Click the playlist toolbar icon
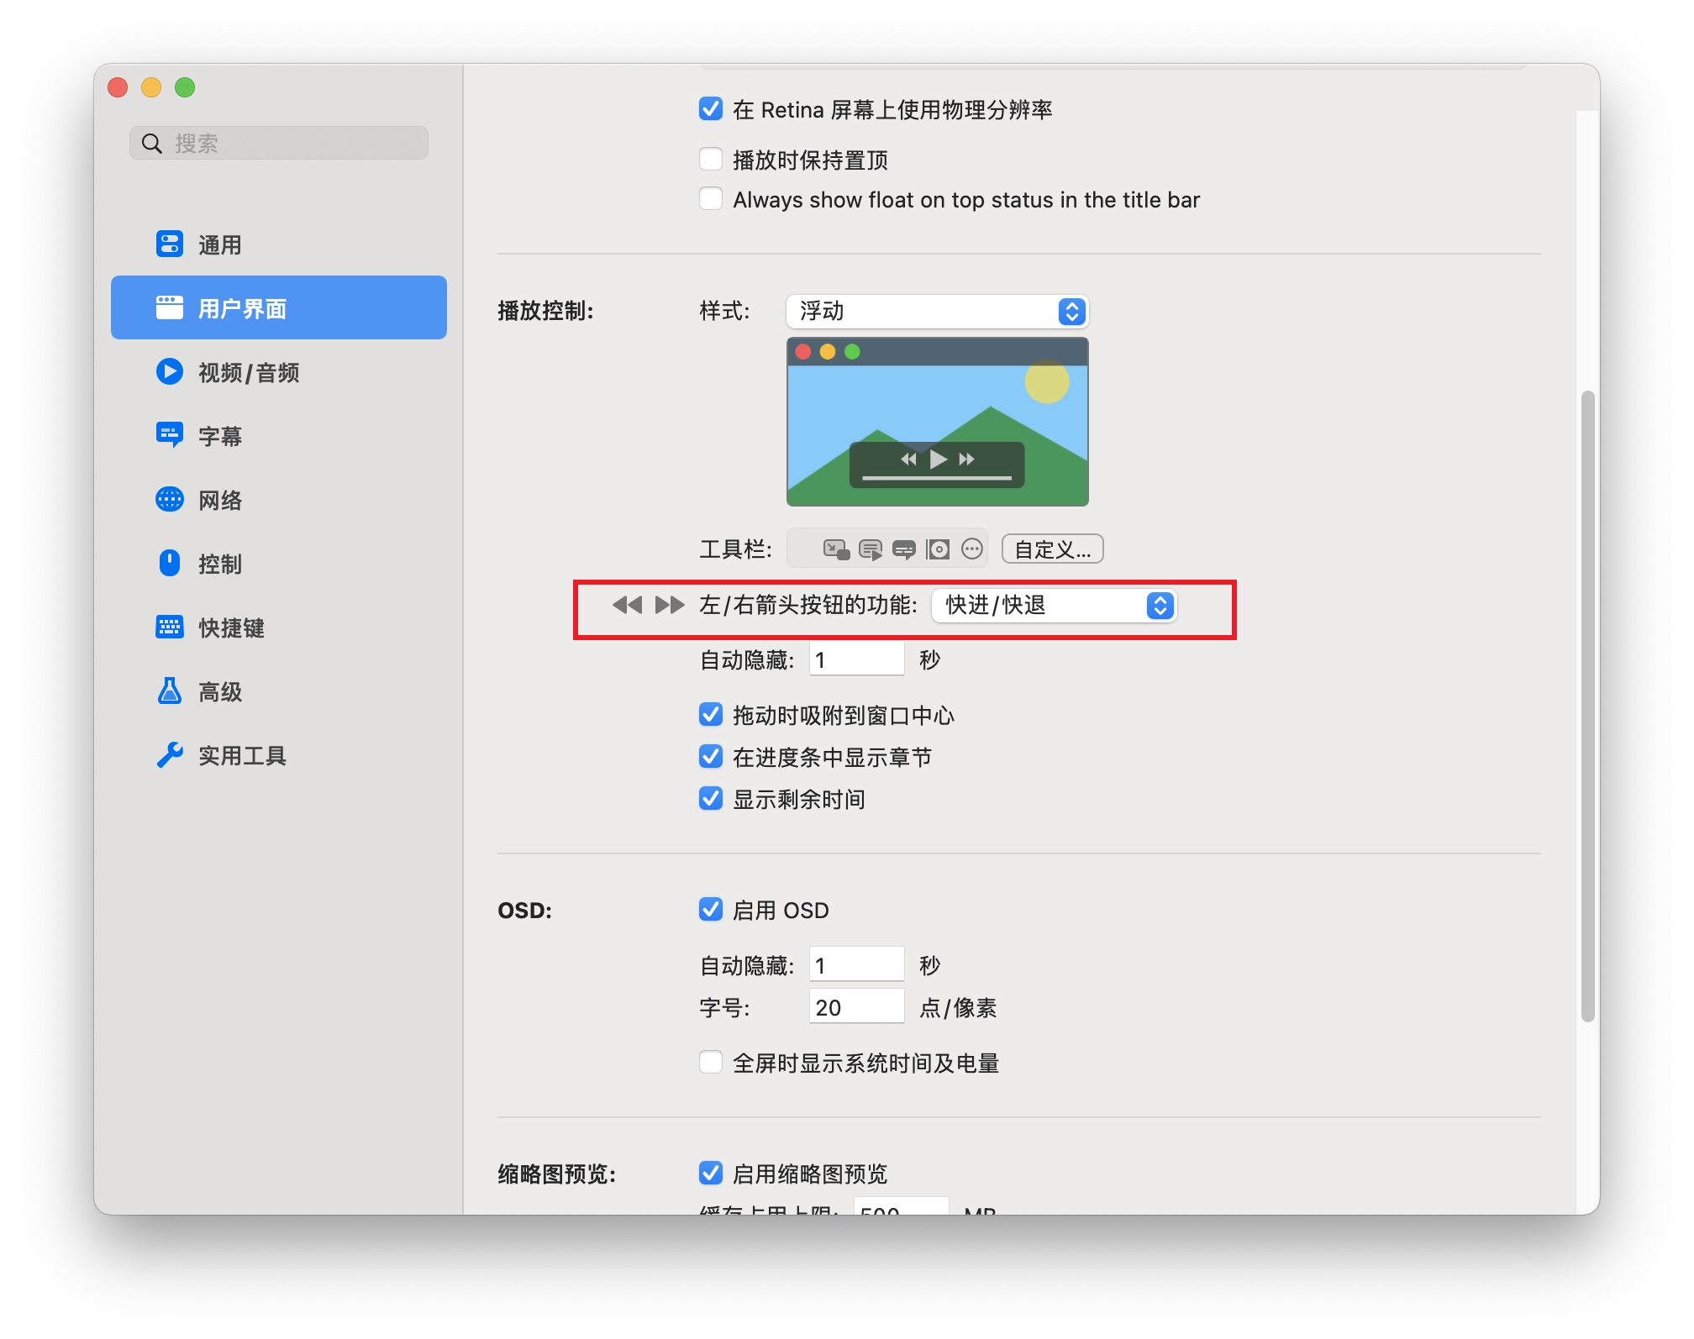The height and width of the screenshot is (1339, 1694). click(871, 549)
